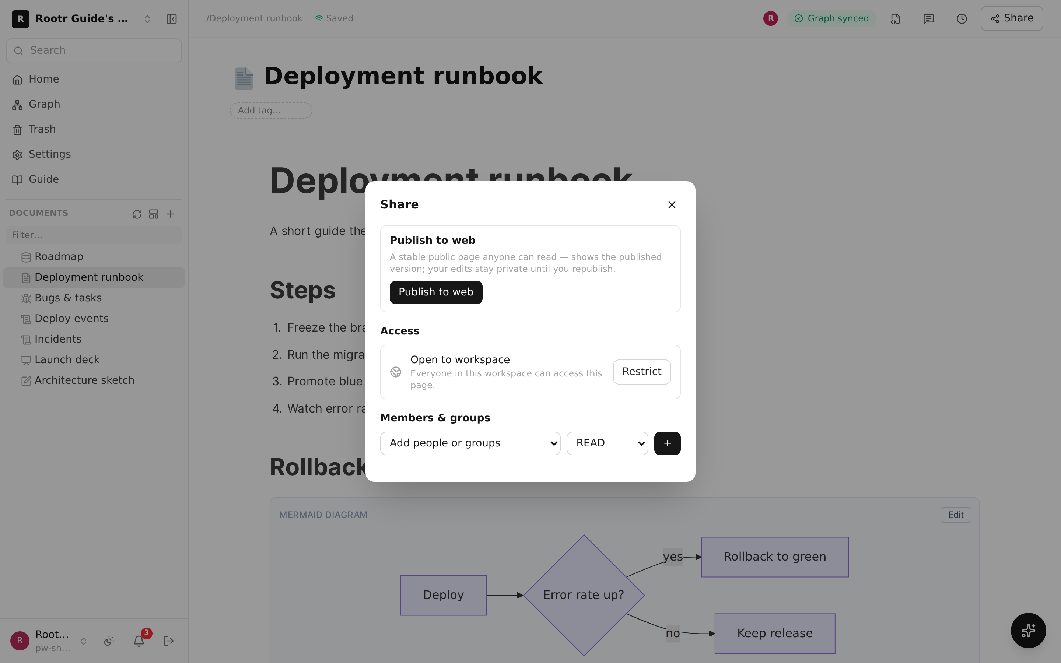
Task: Click the Bugs & tasks bug icon
Action: pyautogui.click(x=26, y=299)
